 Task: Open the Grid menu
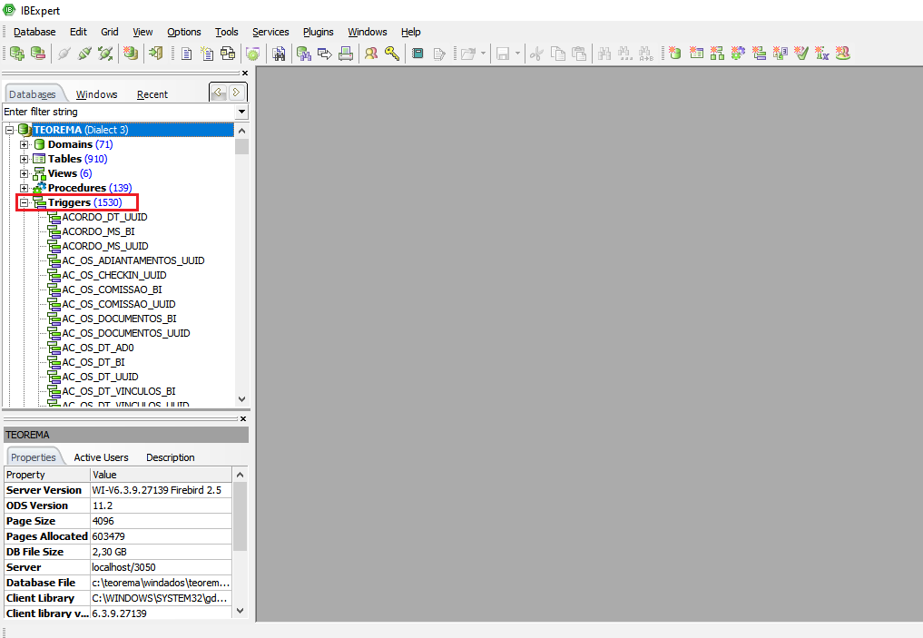[x=110, y=32]
